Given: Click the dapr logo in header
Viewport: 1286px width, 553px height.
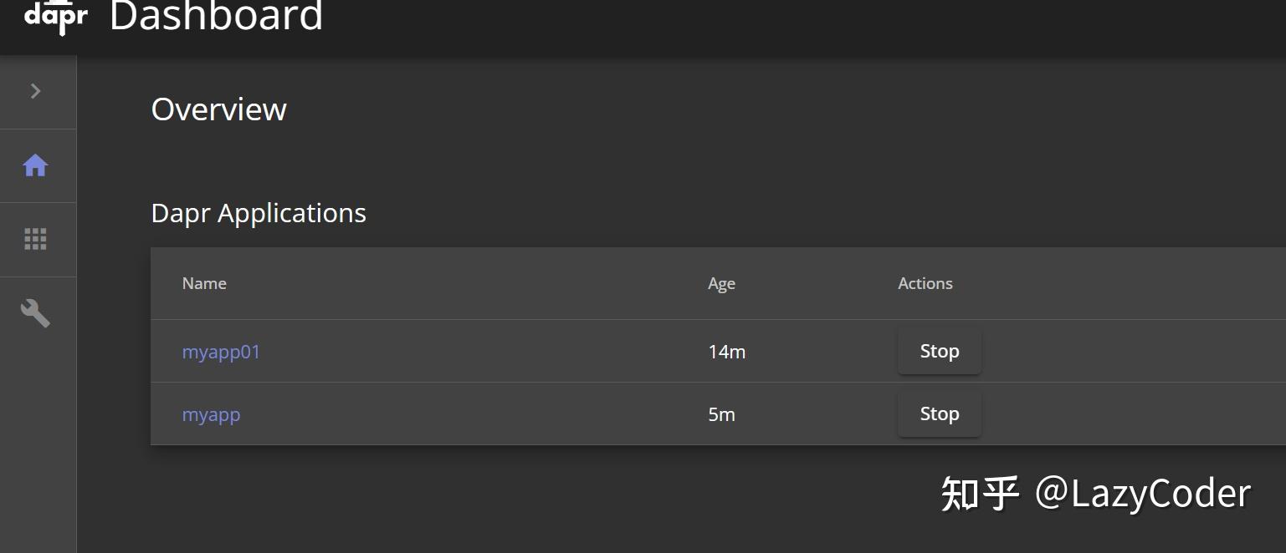Looking at the screenshot, I should tap(56, 17).
